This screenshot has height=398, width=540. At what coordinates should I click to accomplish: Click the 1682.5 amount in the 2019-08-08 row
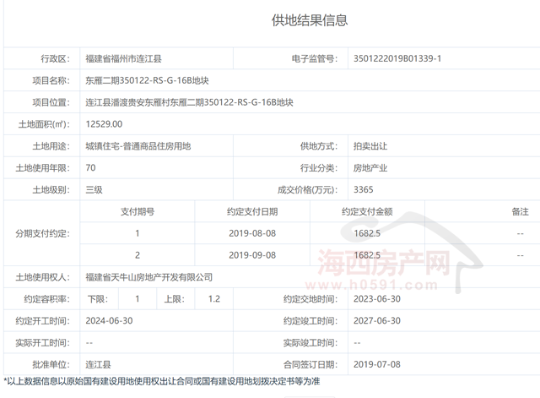click(x=367, y=233)
